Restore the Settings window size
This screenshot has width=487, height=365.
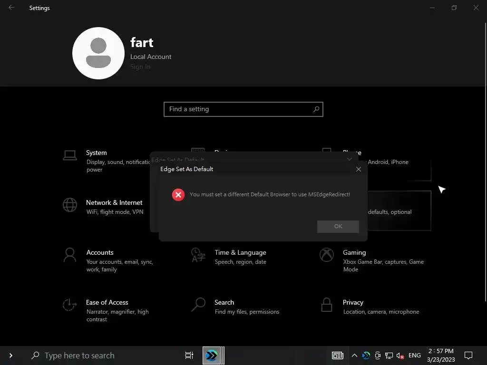[454, 8]
